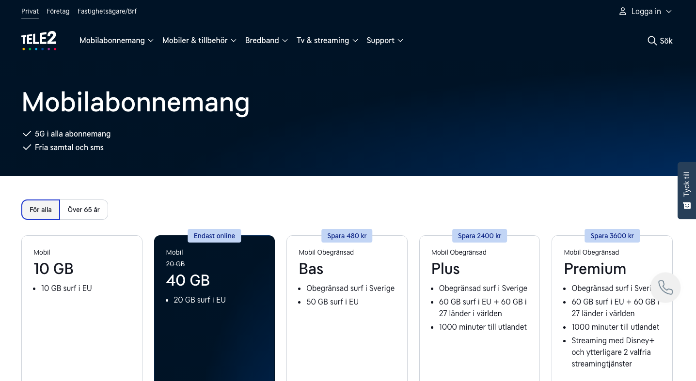Select the Mobil 40 GB plan heading
The image size is (696, 381).
pos(188,280)
